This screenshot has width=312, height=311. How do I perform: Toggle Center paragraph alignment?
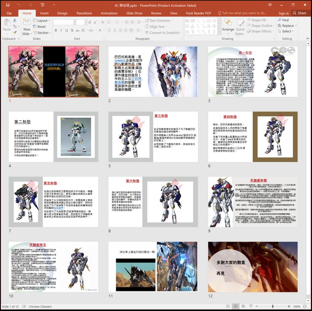[115, 30]
